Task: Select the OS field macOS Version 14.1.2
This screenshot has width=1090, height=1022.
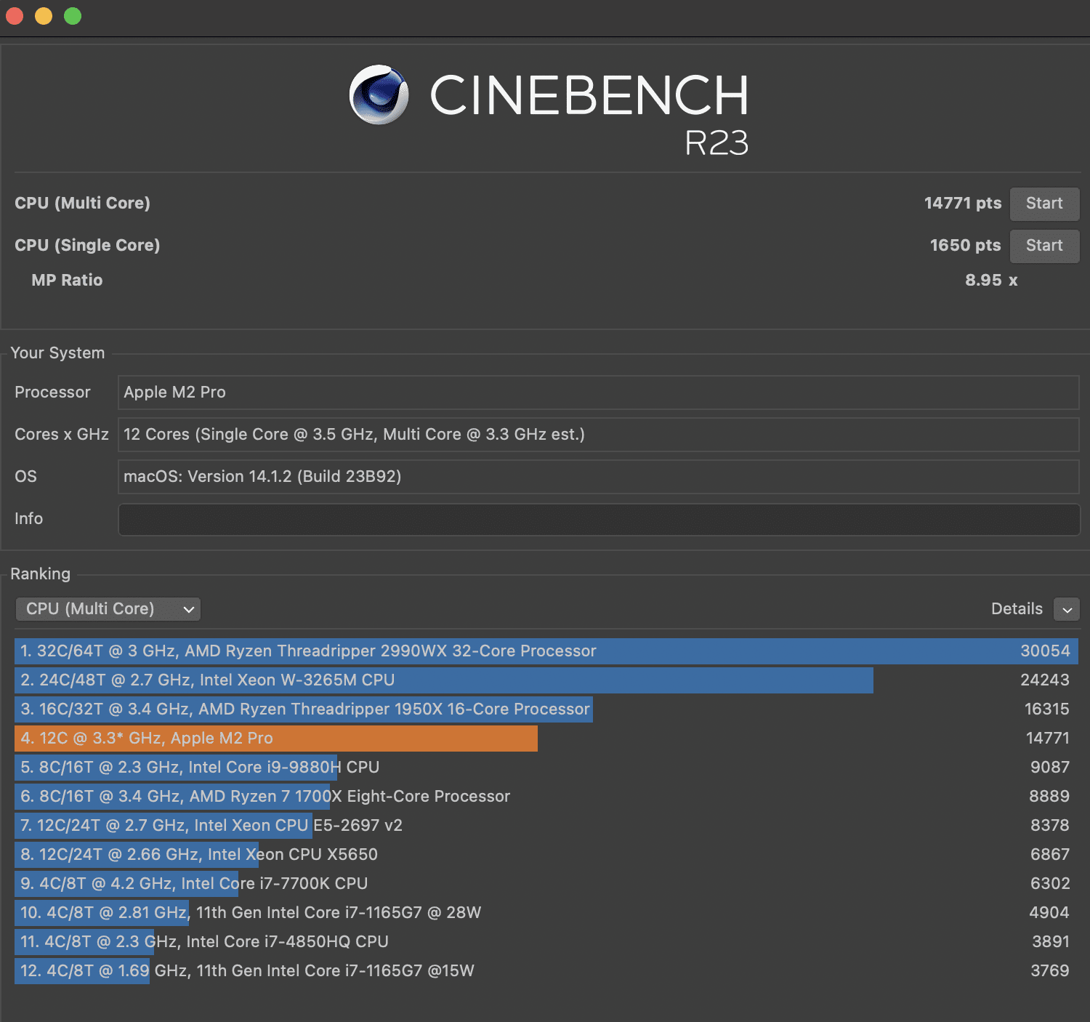Action: (599, 477)
